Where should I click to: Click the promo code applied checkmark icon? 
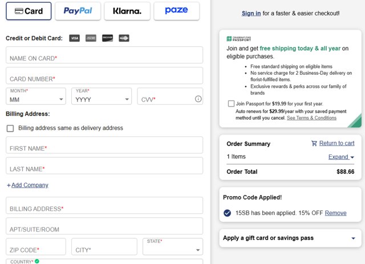[x=228, y=213]
